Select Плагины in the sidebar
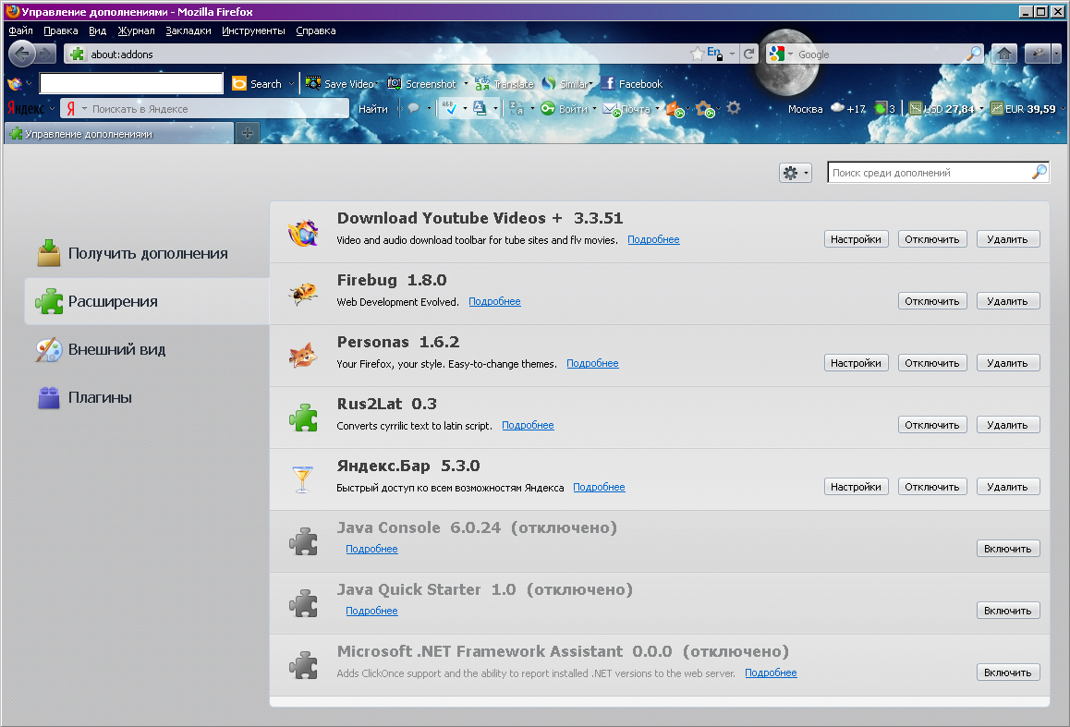The height and width of the screenshot is (727, 1070). (x=100, y=398)
